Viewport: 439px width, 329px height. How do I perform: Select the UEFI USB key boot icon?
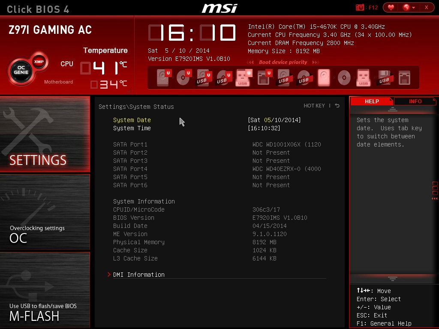click(244, 78)
